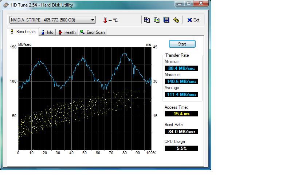Select the Access Time 15.4 ms value
Screen dimensions: 306x191
pyautogui.click(x=181, y=114)
